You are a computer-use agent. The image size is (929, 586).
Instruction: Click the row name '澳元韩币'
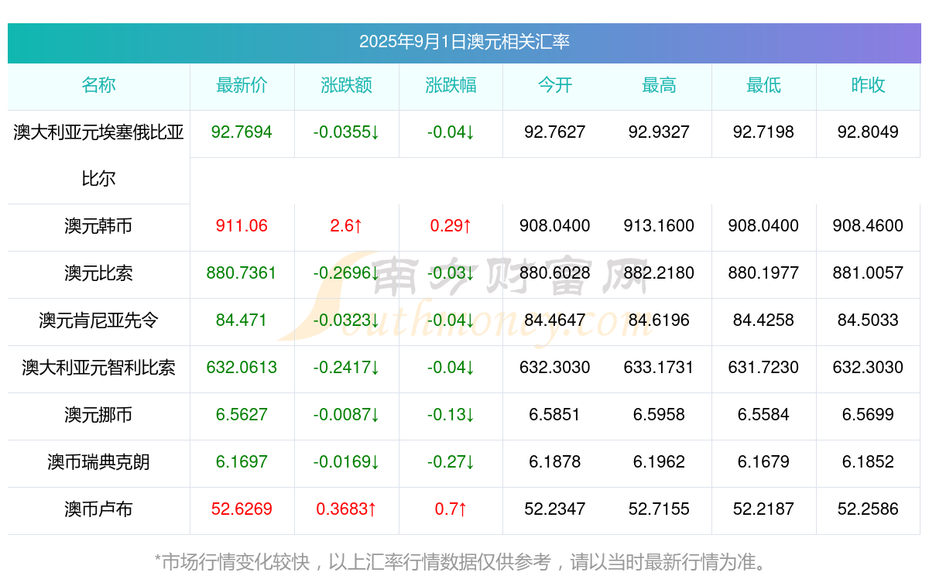[x=98, y=226]
